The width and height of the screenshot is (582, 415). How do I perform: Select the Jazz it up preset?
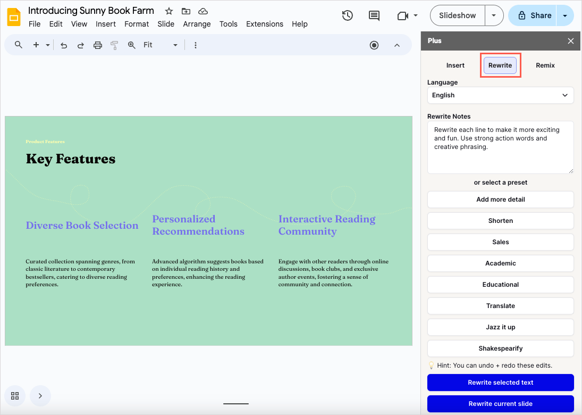pyautogui.click(x=500, y=327)
